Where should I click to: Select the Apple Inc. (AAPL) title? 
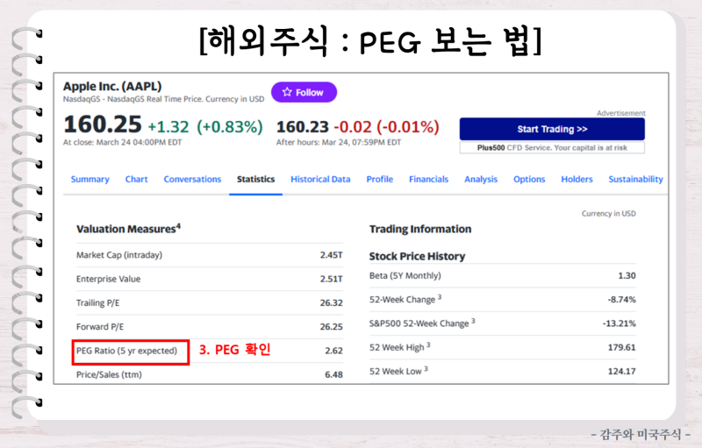(x=112, y=86)
